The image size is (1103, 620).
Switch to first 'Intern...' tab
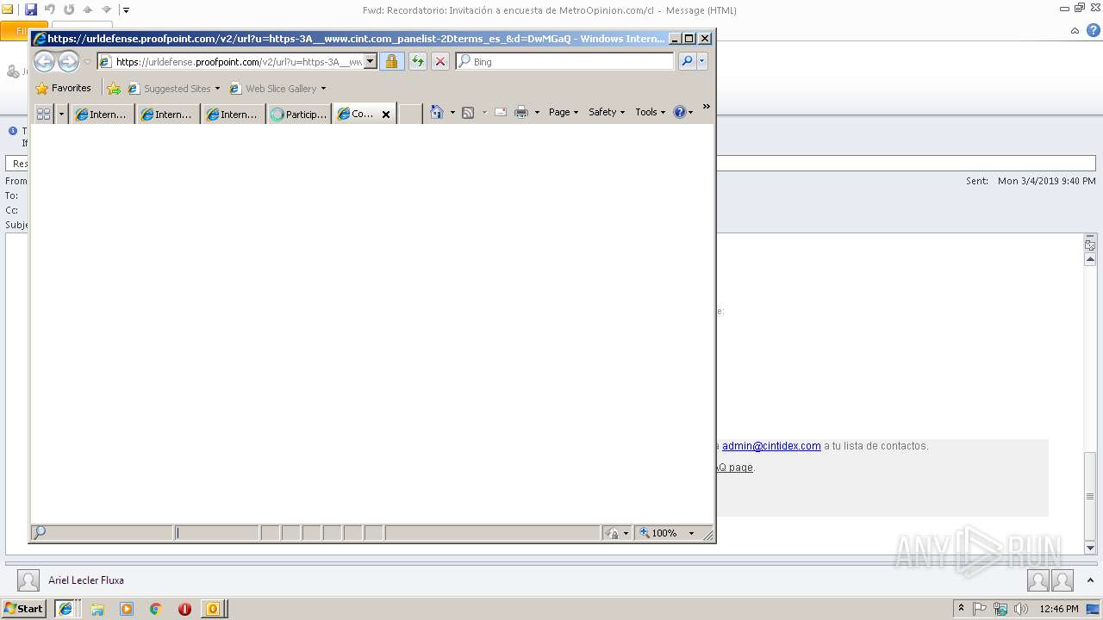coord(103,115)
